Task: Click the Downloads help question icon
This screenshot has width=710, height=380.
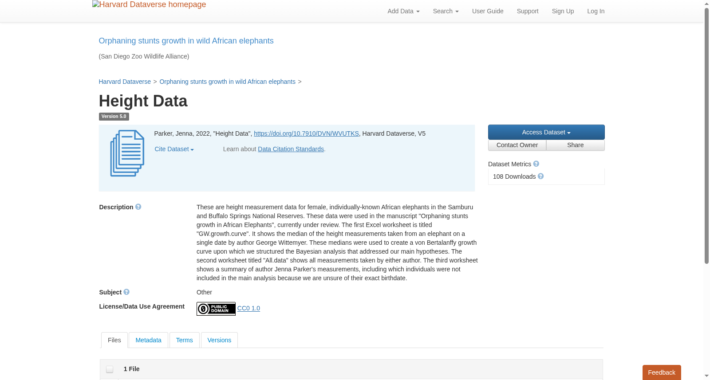Action: pyautogui.click(x=540, y=176)
